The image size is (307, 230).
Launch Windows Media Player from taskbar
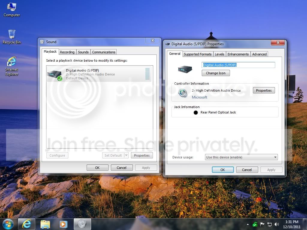click(63, 224)
